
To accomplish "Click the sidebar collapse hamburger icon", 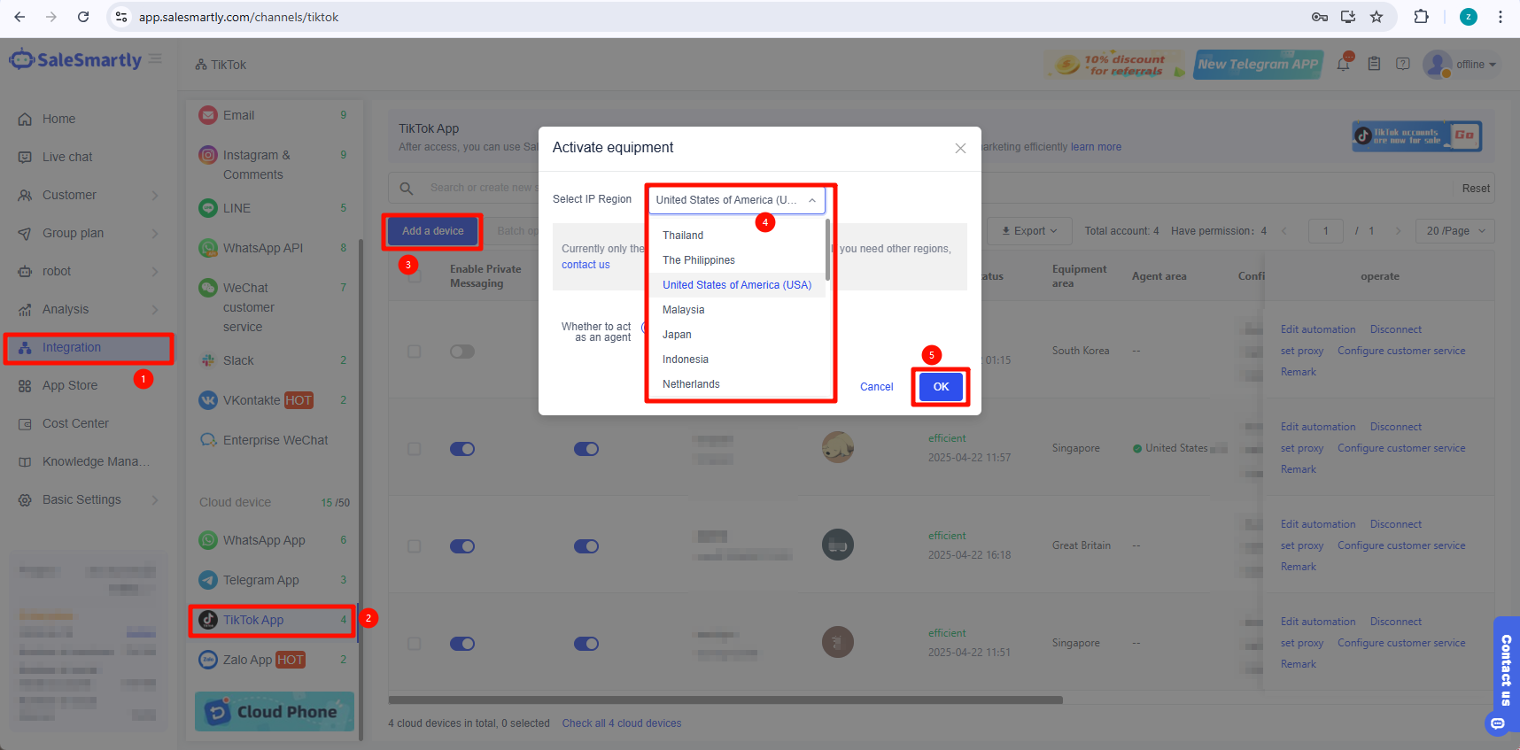I will (155, 59).
